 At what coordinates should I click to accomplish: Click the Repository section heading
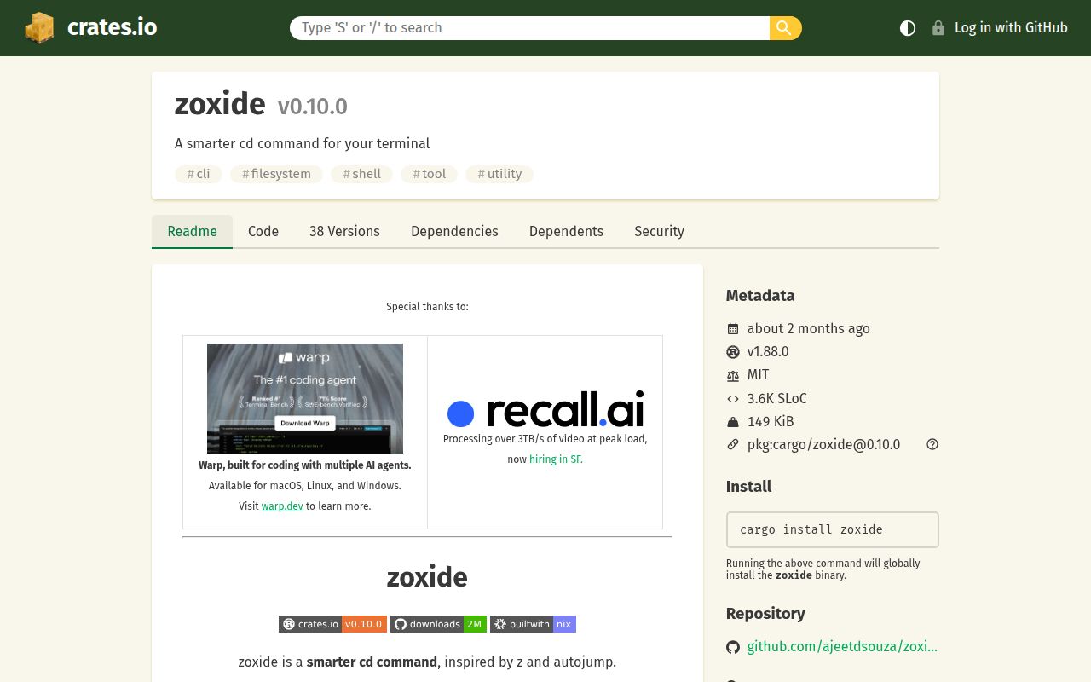point(765,614)
